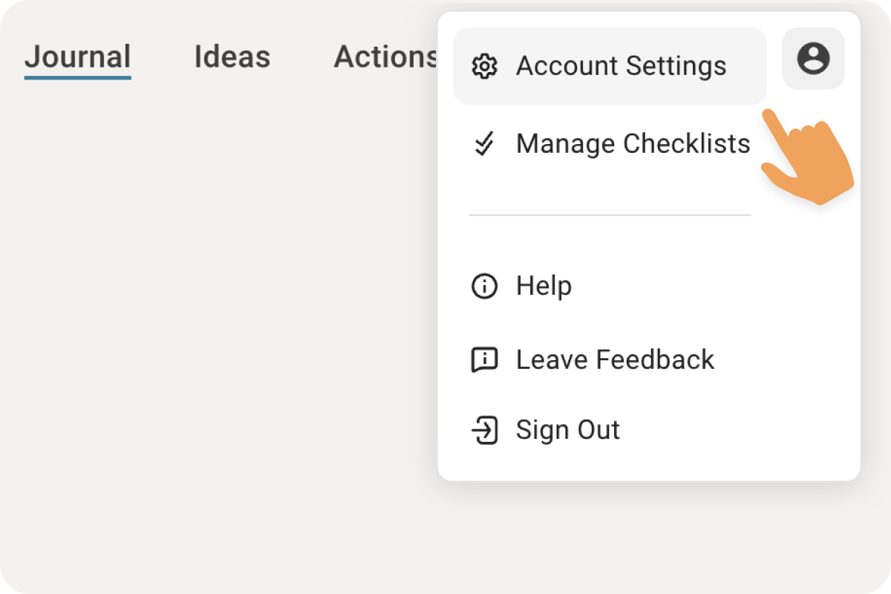
Task: Click the Help text label
Action: 544,286
